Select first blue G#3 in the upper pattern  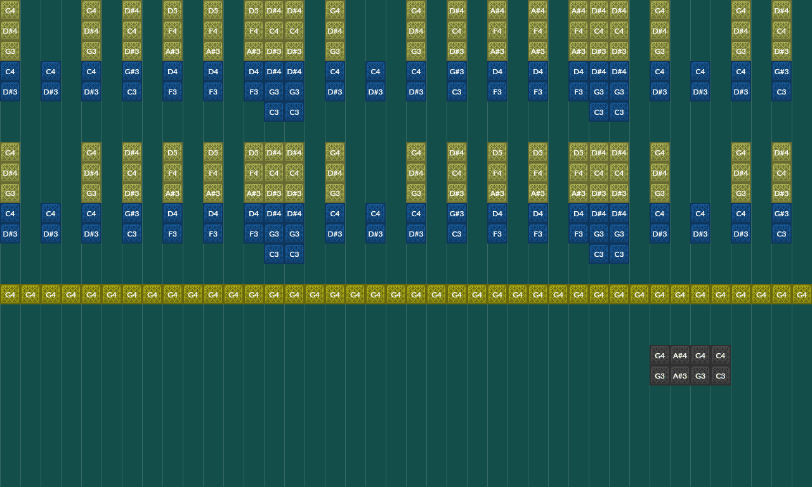click(x=132, y=72)
